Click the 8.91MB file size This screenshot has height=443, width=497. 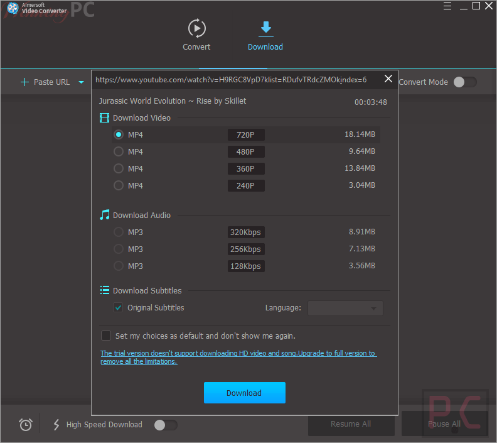click(x=362, y=232)
